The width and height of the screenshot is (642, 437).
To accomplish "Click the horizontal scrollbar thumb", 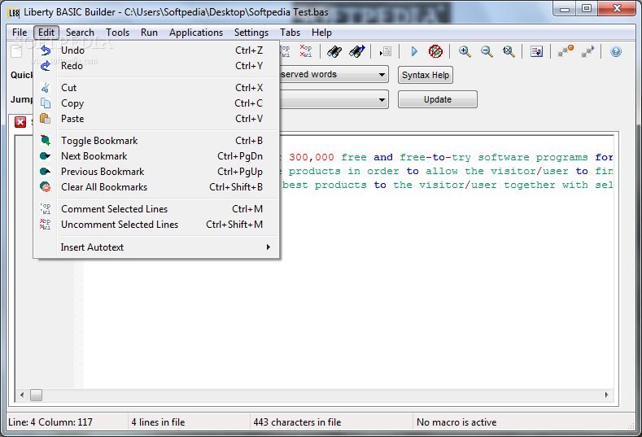I will [36, 395].
